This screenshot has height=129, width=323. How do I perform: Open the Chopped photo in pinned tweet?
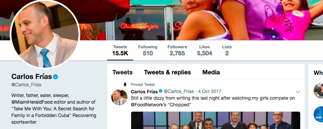pos(215,120)
